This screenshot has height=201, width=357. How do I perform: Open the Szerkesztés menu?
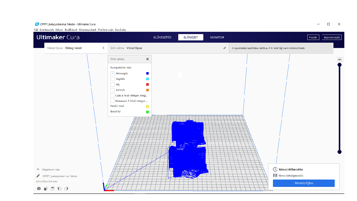click(47, 30)
